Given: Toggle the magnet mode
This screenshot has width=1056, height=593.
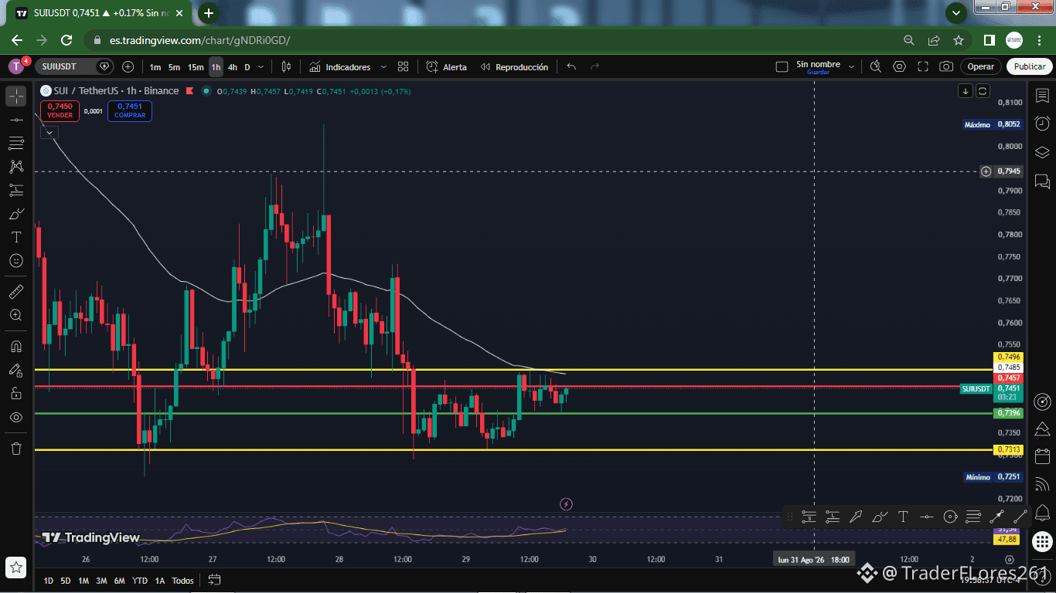Looking at the screenshot, I should coord(16,346).
